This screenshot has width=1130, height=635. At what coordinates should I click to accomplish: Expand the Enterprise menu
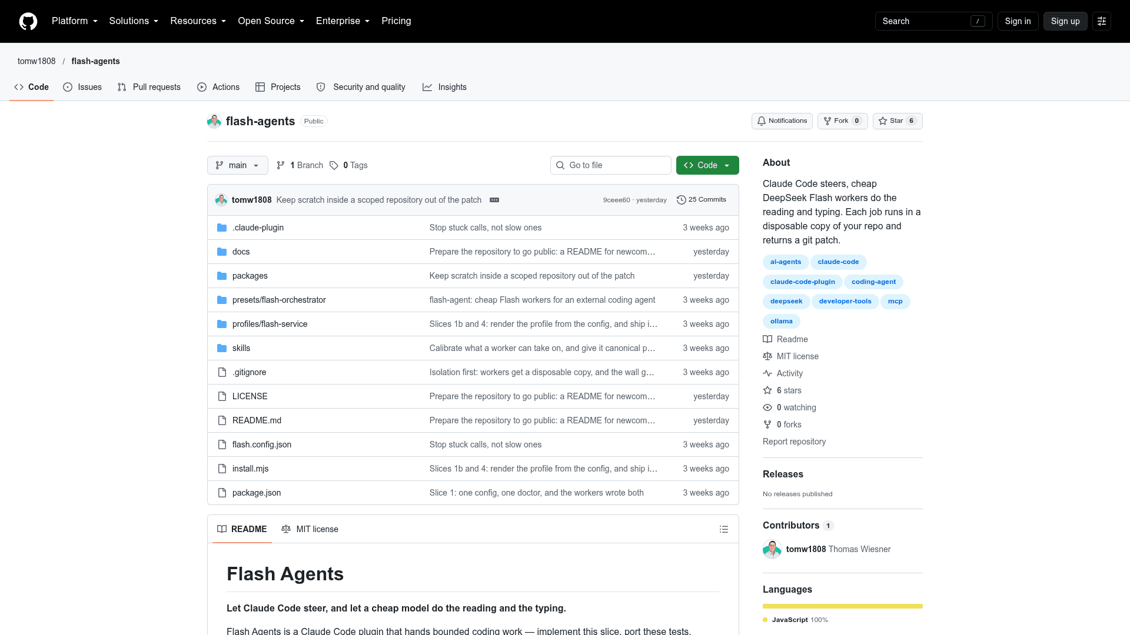pos(343,21)
